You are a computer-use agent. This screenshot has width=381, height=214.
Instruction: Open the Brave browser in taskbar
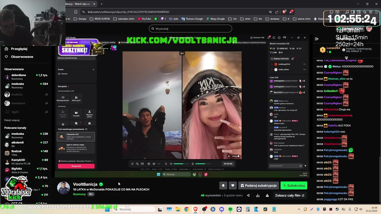[x=195, y=209]
